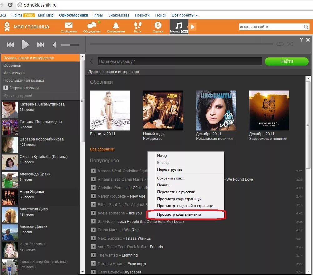Open Знакомства link

(119, 15)
